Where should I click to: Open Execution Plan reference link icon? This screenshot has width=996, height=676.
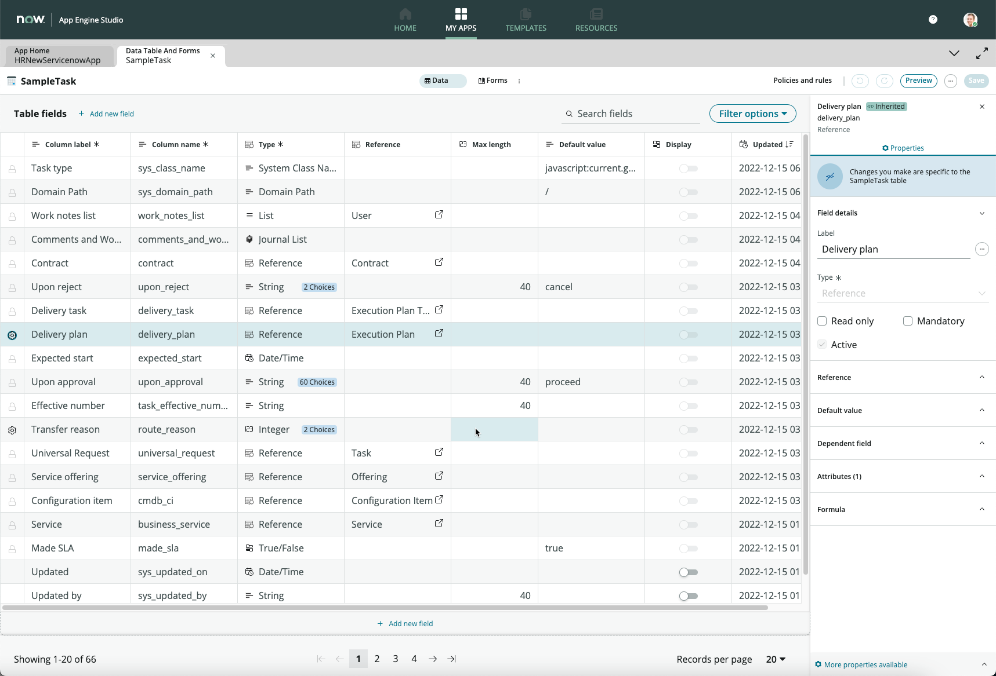pos(439,334)
